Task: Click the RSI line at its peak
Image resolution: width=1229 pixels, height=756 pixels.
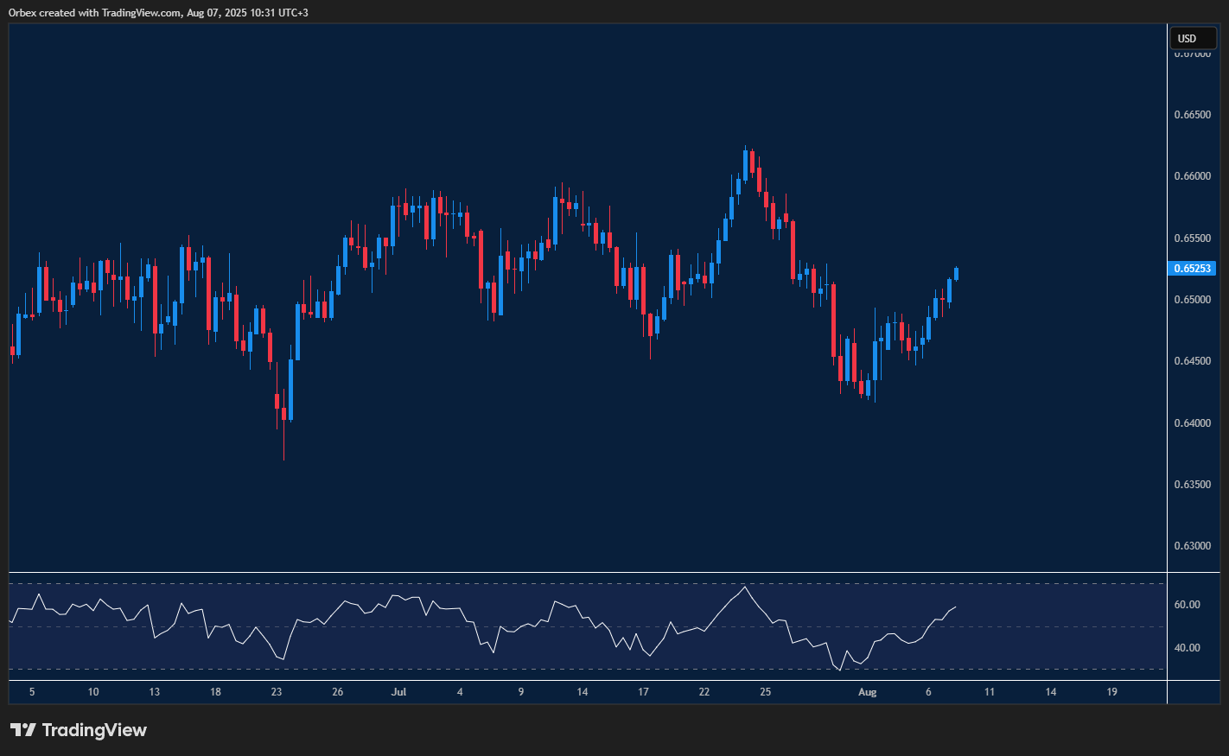Action: coord(745,586)
